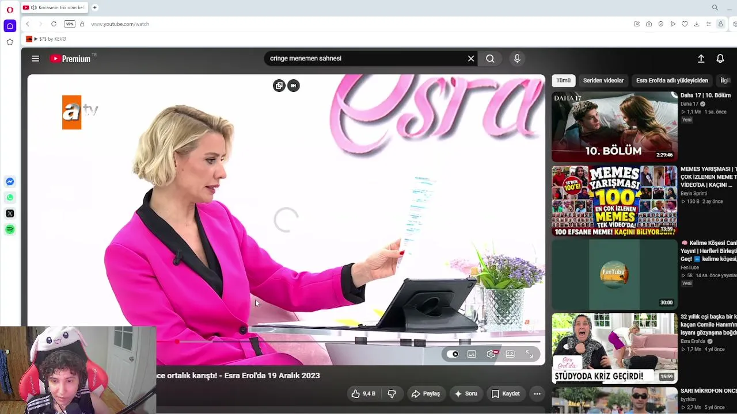737x414 pixels.
Task: Open Opera easy setup sliders
Action: click(x=709, y=24)
